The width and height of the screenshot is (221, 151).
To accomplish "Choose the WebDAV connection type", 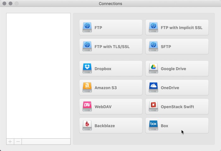I will point(110,106).
